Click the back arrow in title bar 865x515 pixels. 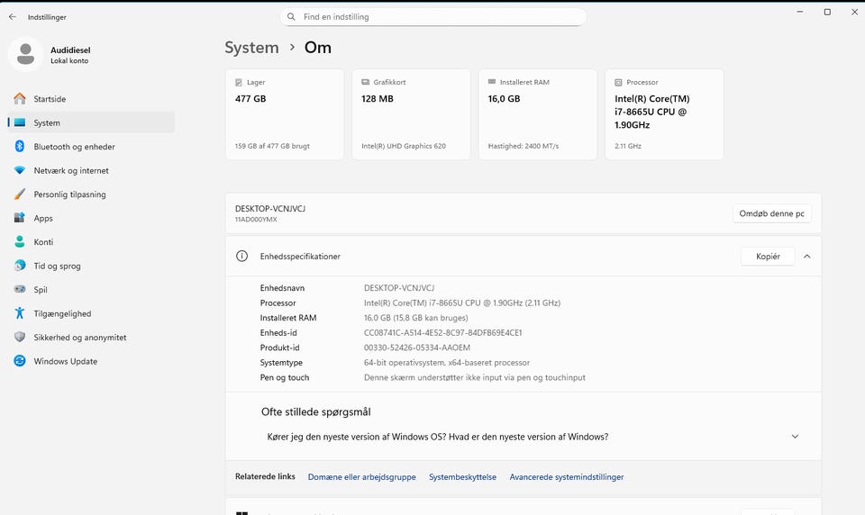pyautogui.click(x=13, y=17)
